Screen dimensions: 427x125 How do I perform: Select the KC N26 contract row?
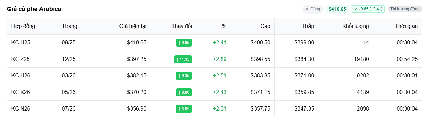pyautogui.click(x=215, y=109)
